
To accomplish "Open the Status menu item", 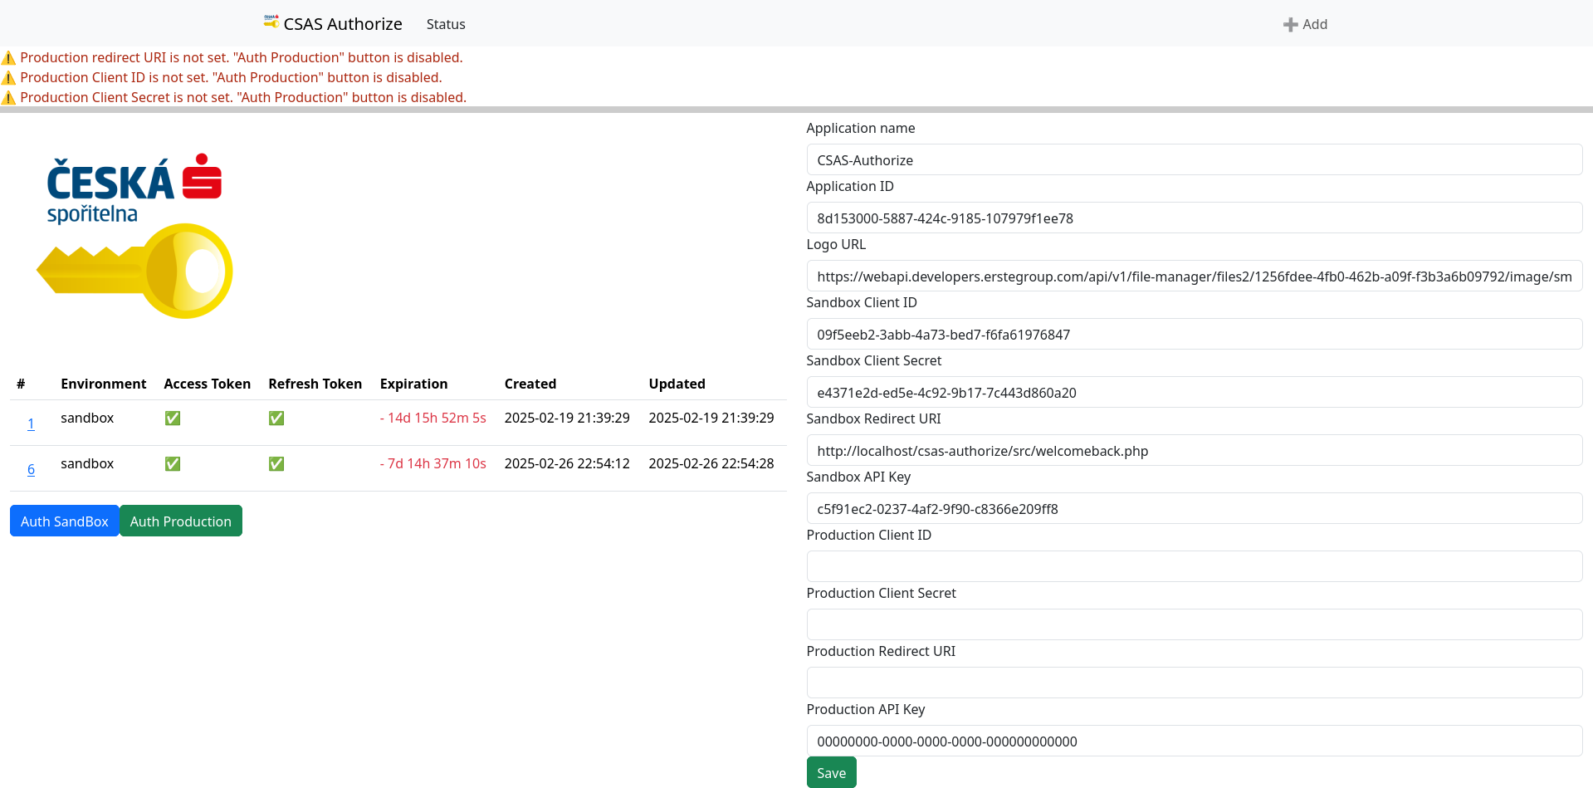I will (446, 24).
